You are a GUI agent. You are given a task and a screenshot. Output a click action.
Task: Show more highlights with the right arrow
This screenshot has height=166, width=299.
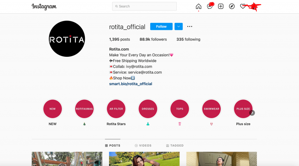(252, 113)
